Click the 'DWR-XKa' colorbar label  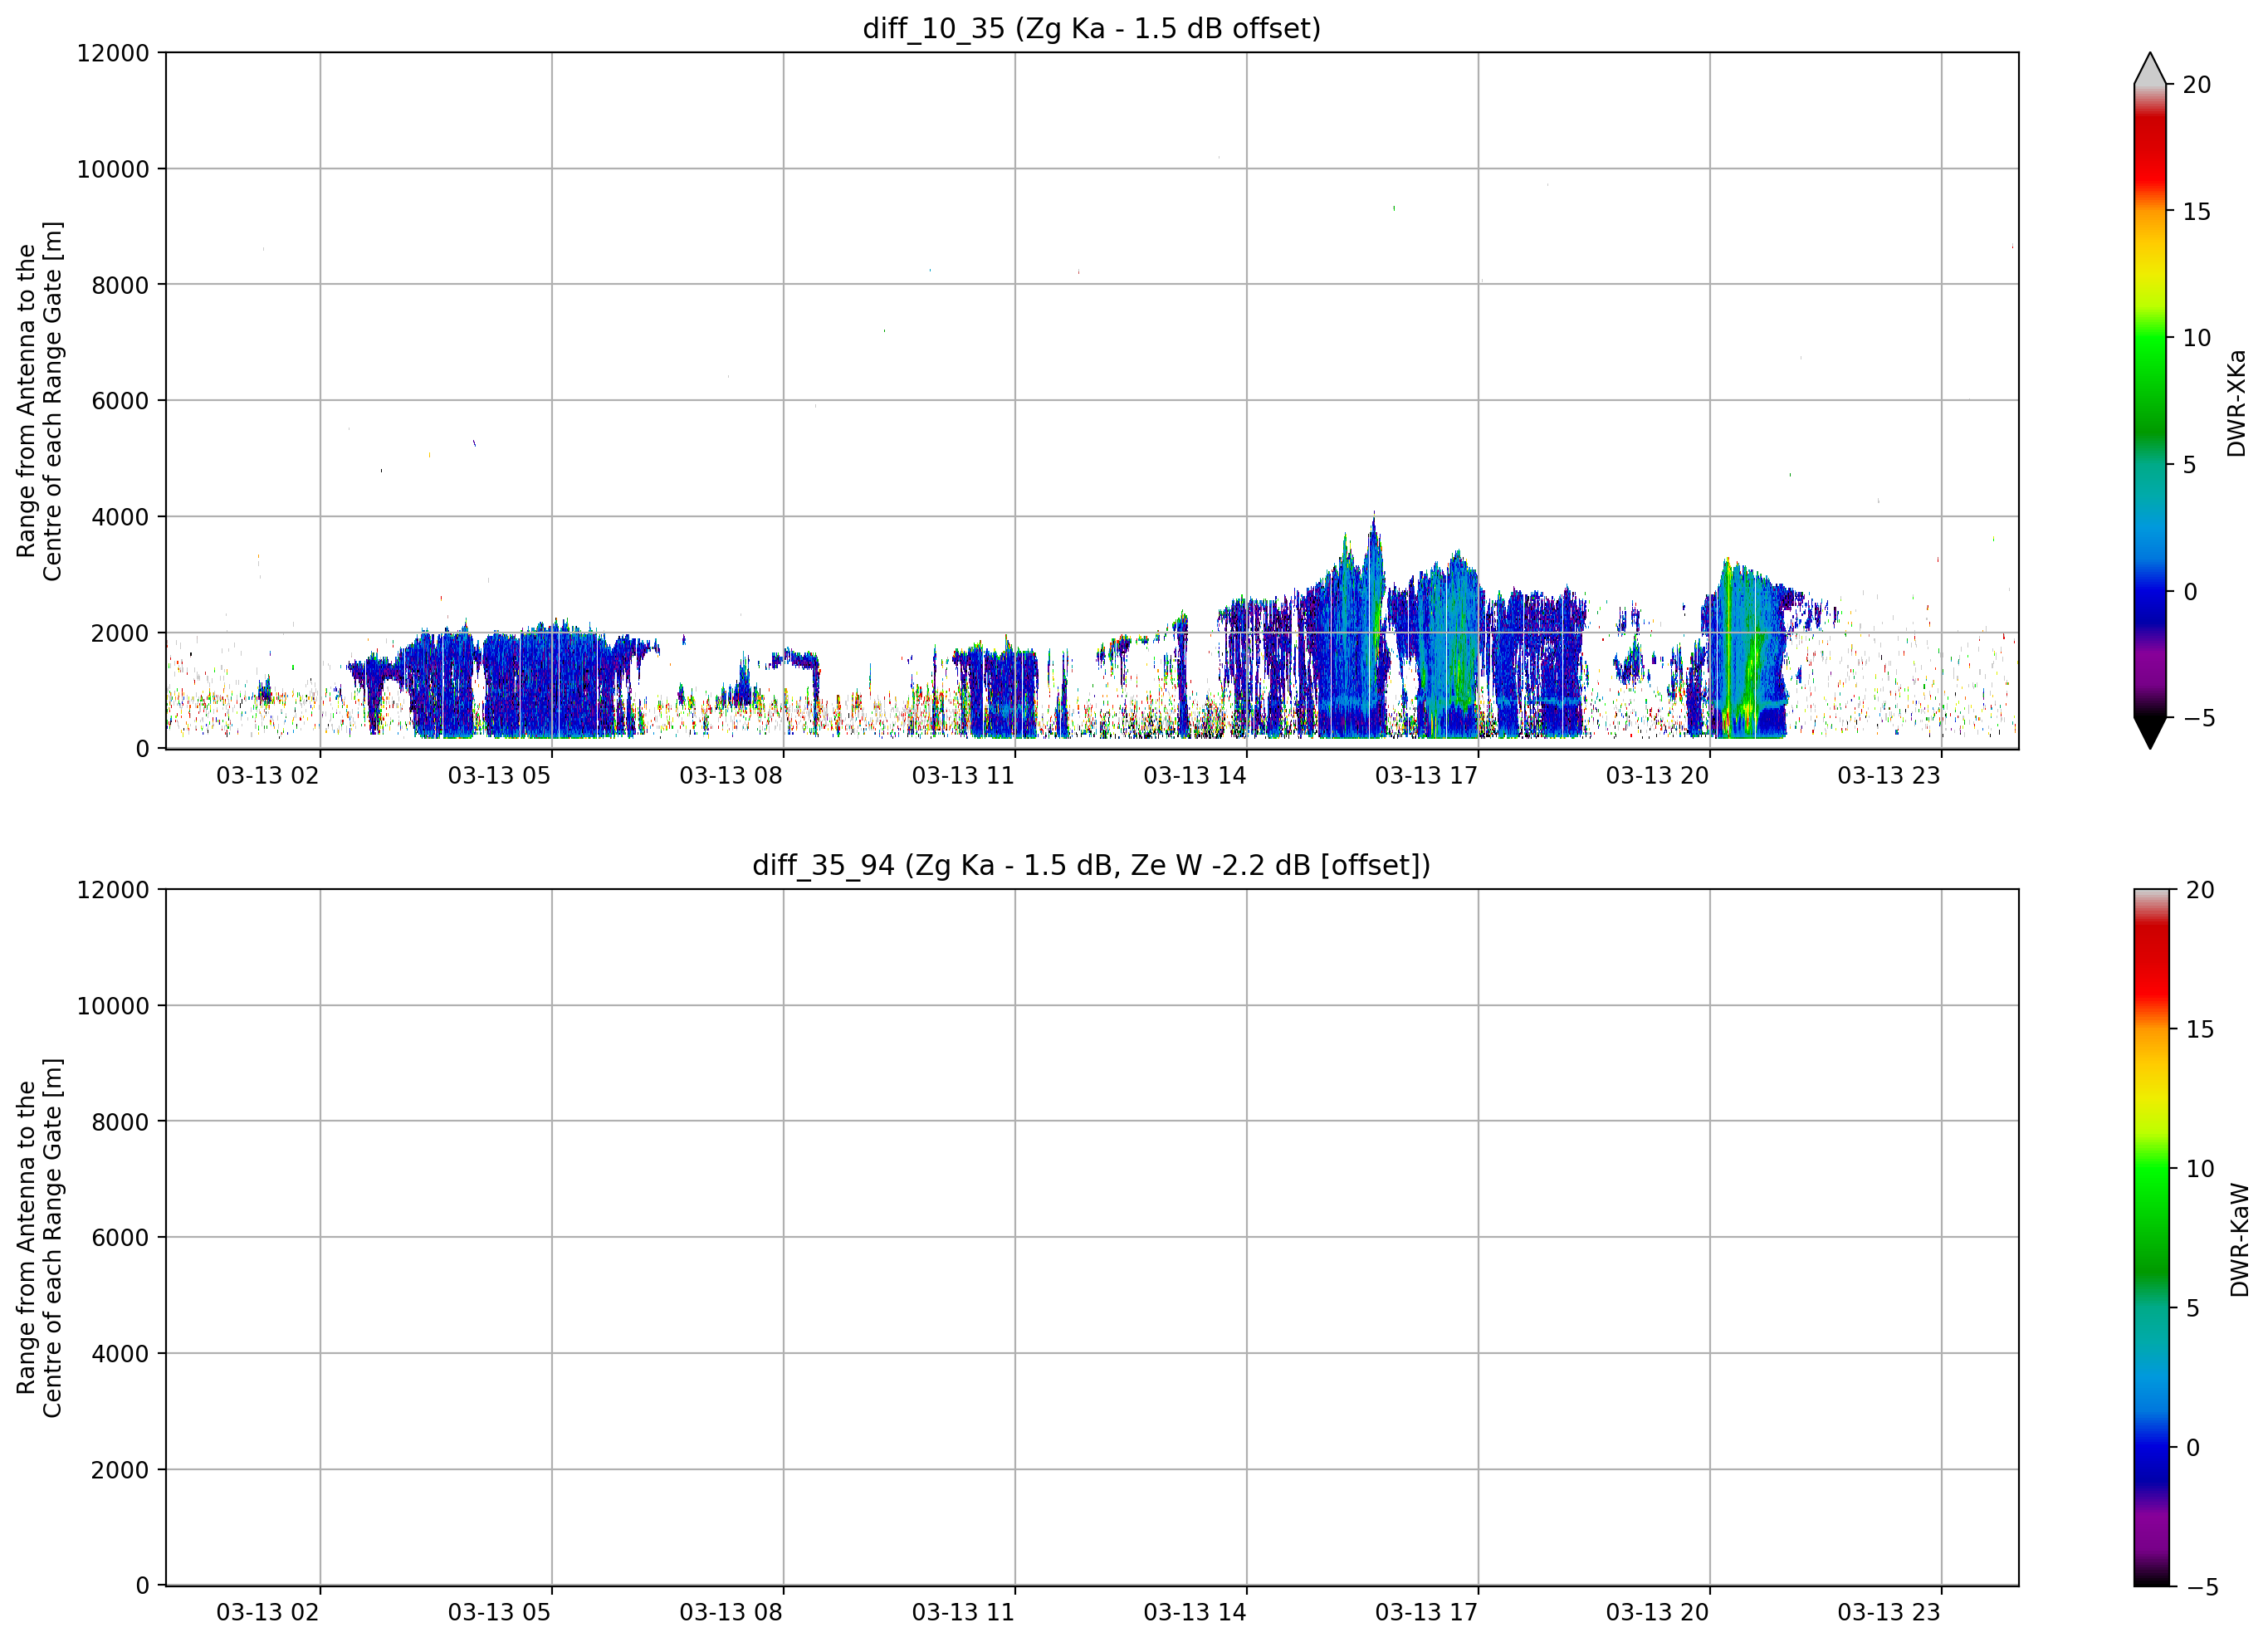2237,403
